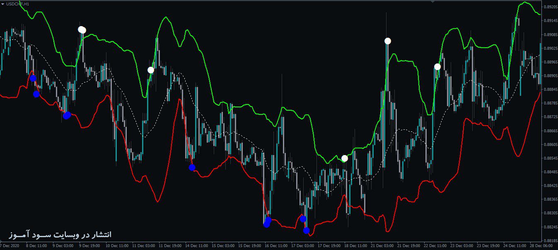Select the blue dot pair near 16 Dec 11:00
Screen dimensions: 558x250
[267, 222]
